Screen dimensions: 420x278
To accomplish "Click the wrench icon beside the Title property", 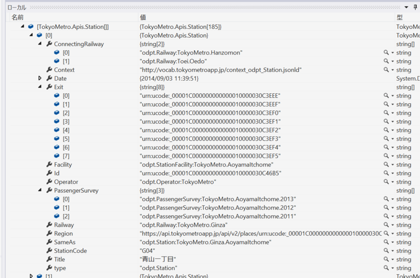I will coord(49,259).
